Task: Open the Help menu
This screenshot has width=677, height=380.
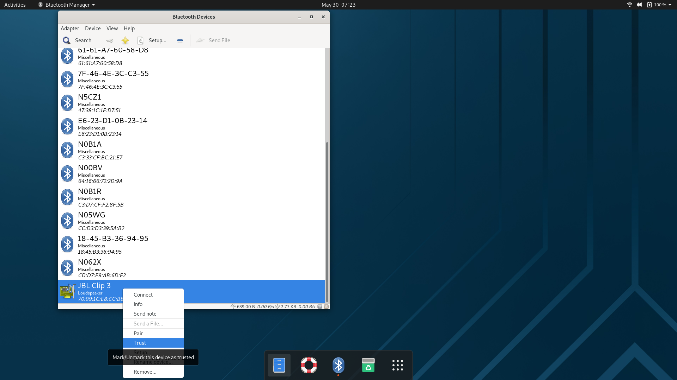Action: [x=129, y=28]
